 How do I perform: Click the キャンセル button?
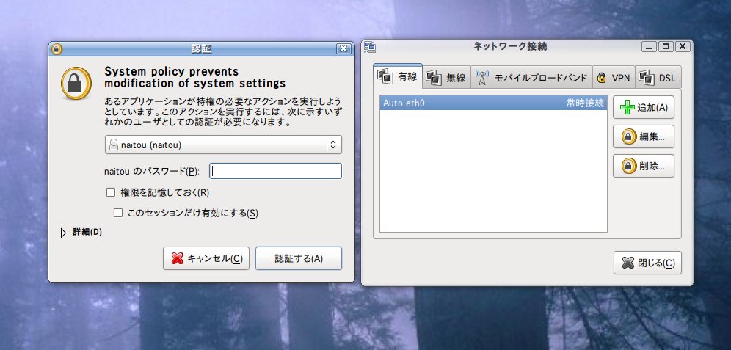point(206,259)
